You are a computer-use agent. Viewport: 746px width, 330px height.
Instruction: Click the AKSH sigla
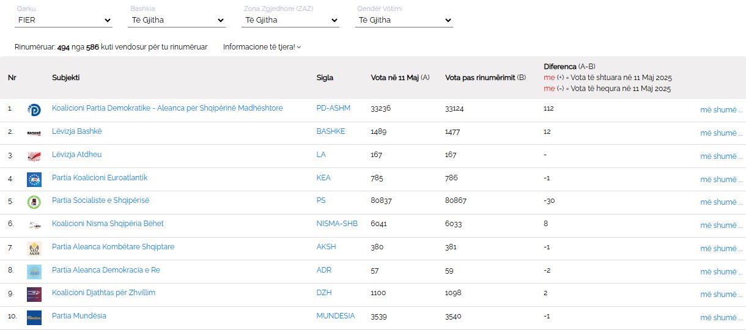(326, 247)
